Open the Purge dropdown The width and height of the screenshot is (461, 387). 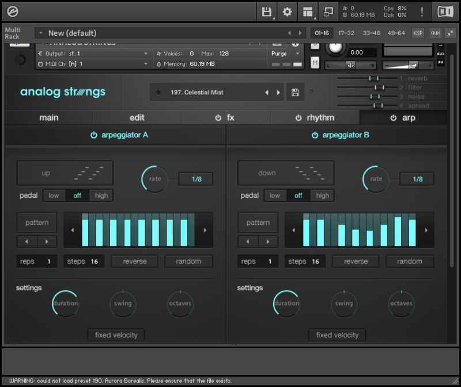[x=285, y=54]
